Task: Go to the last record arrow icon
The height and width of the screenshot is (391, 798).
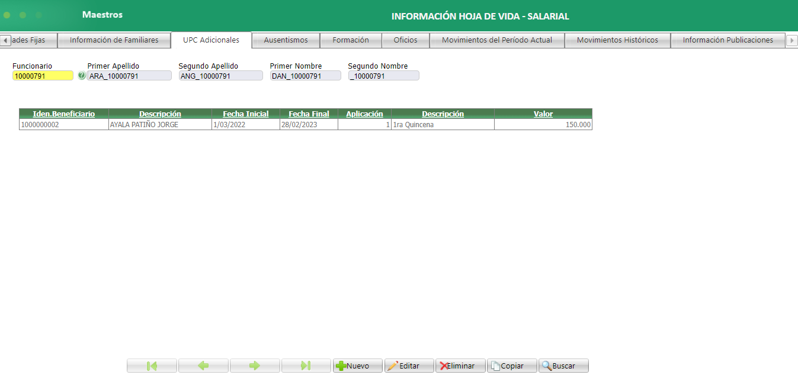Action: click(x=306, y=365)
